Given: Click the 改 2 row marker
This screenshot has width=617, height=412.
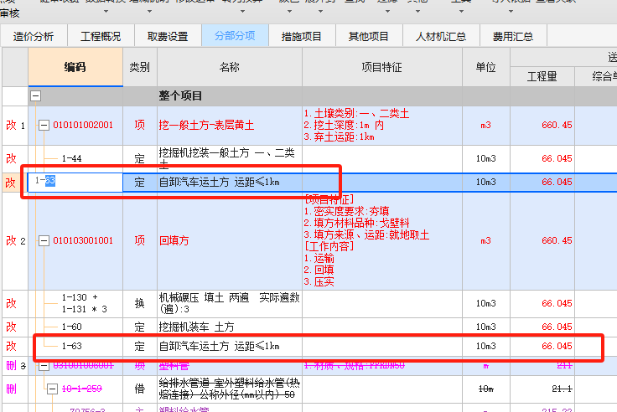Looking at the screenshot, I should (x=15, y=240).
